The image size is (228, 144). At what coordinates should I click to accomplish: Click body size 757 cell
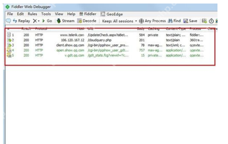(x=142, y=50)
